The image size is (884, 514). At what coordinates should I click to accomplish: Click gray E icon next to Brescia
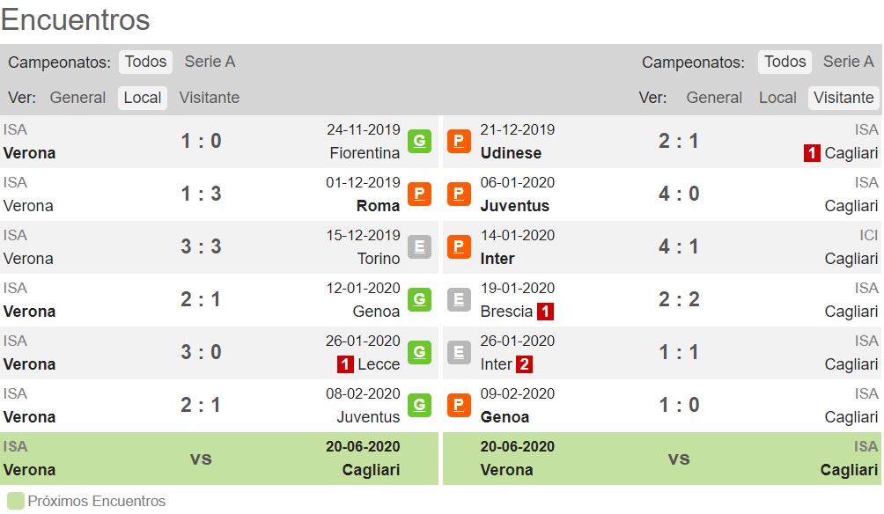(459, 299)
